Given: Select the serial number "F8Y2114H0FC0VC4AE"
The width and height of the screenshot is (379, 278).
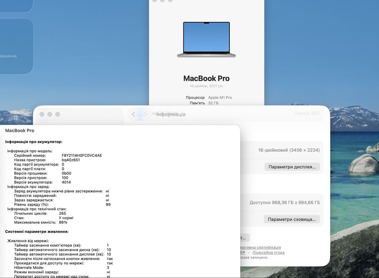Looking at the screenshot, I should tap(82, 155).
